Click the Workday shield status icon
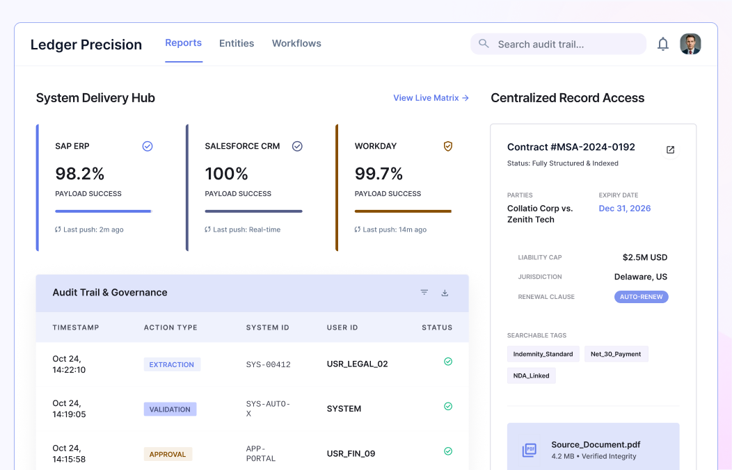The height and width of the screenshot is (470, 732). pyautogui.click(x=447, y=147)
